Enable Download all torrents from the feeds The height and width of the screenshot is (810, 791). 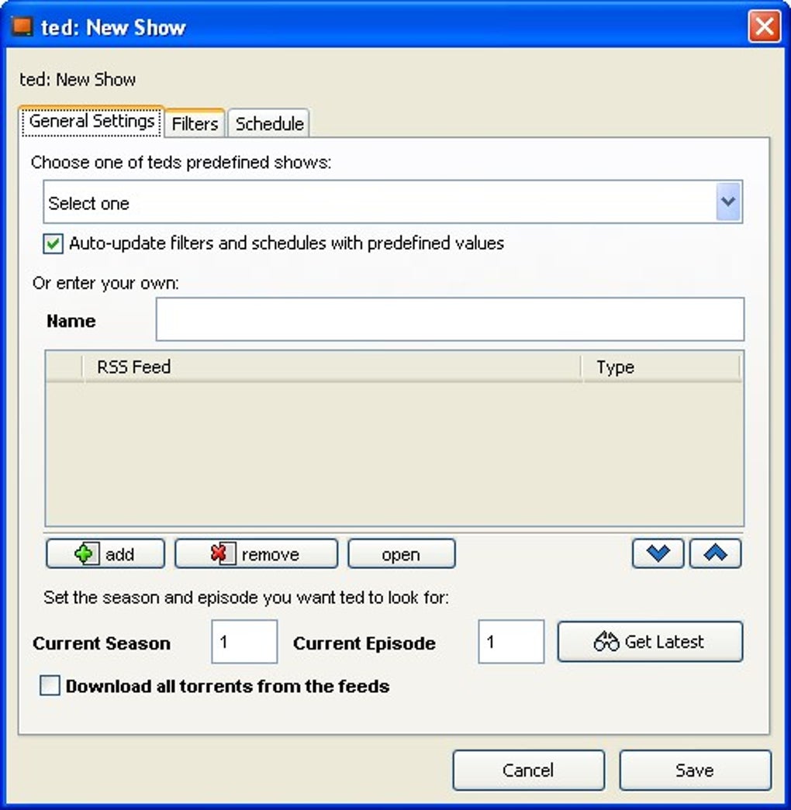tap(50, 685)
